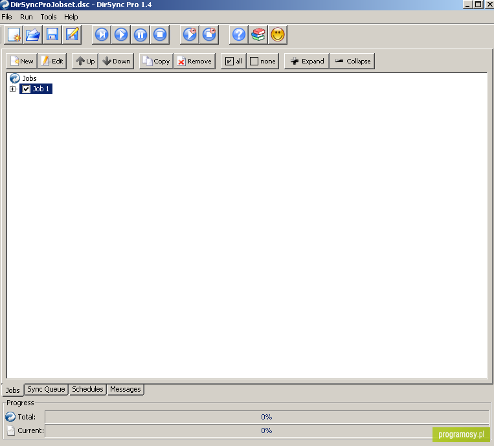
Task: Click the save-as pencil icon in the toolbar
Action: point(72,35)
